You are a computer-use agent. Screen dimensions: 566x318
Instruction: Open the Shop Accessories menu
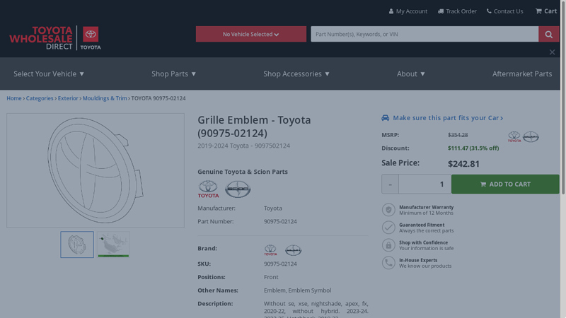[296, 73]
